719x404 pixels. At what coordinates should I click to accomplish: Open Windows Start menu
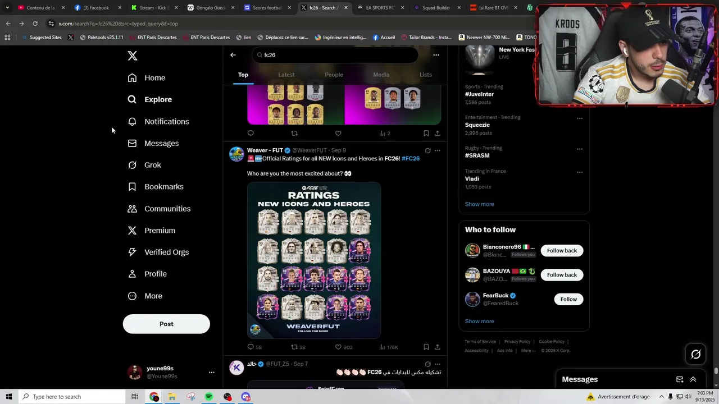coord(8,397)
